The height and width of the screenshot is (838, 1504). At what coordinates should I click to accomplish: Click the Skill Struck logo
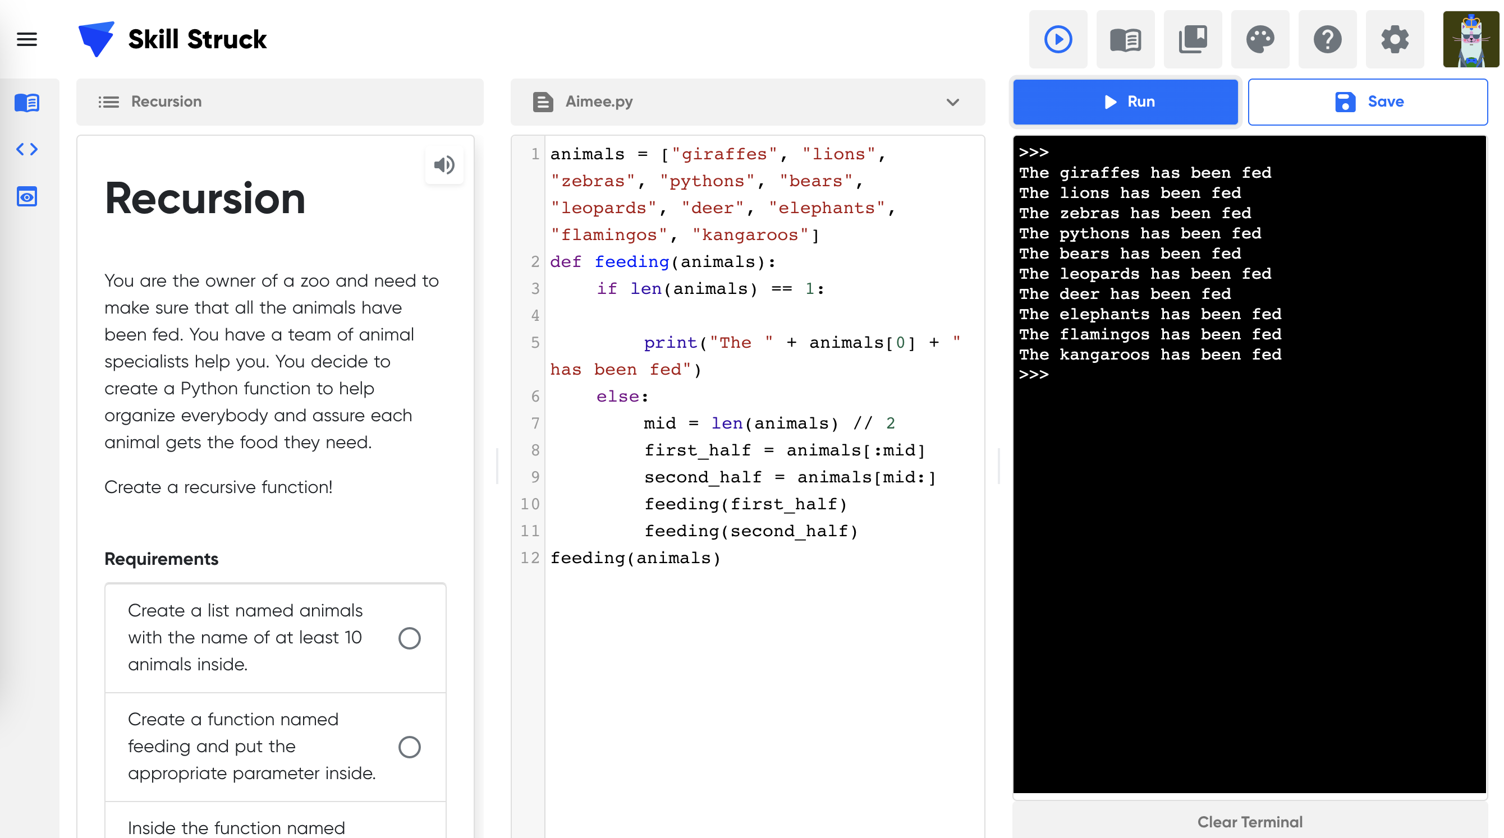pos(173,39)
